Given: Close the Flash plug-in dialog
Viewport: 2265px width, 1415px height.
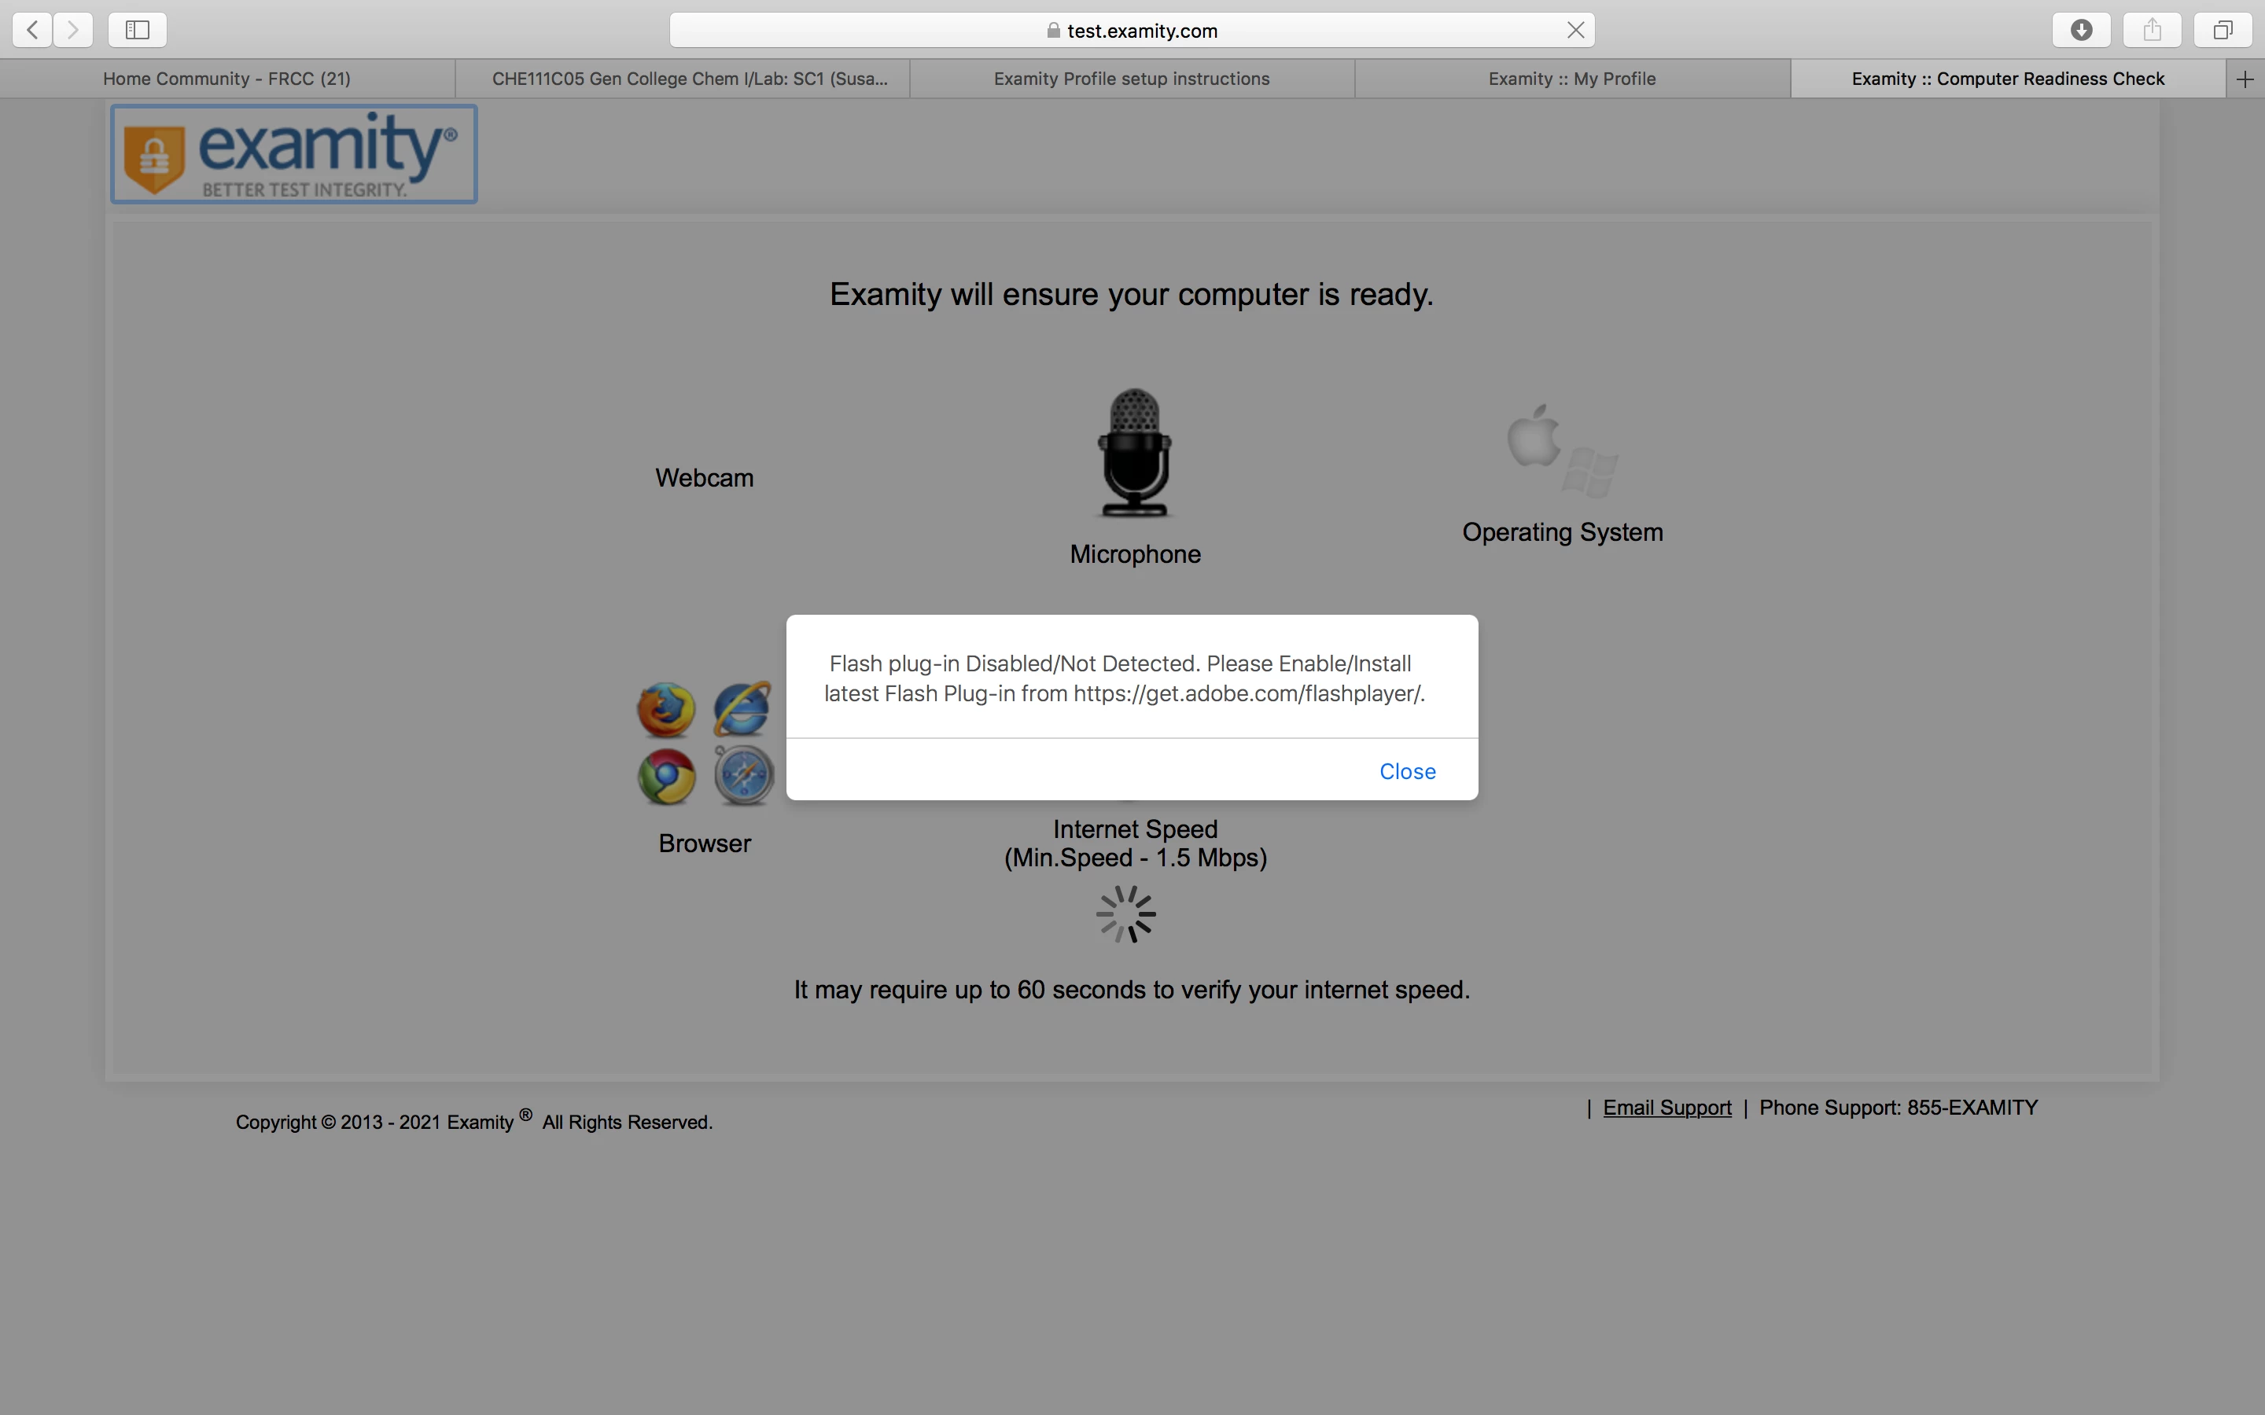Looking at the screenshot, I should point(1407,771).
